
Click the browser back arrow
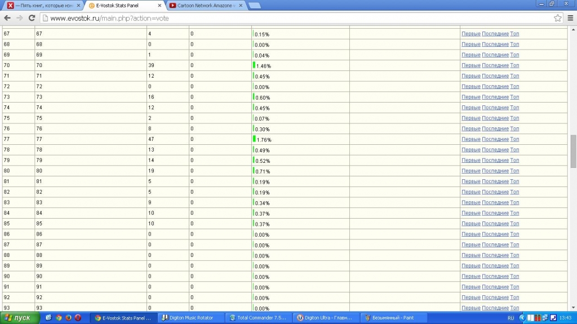(x=7, y=18)
